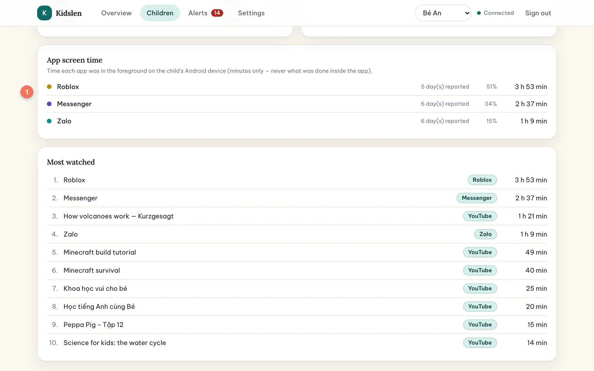
Task: Open the Kidslen brand name link
Action: tap(69, 13)
